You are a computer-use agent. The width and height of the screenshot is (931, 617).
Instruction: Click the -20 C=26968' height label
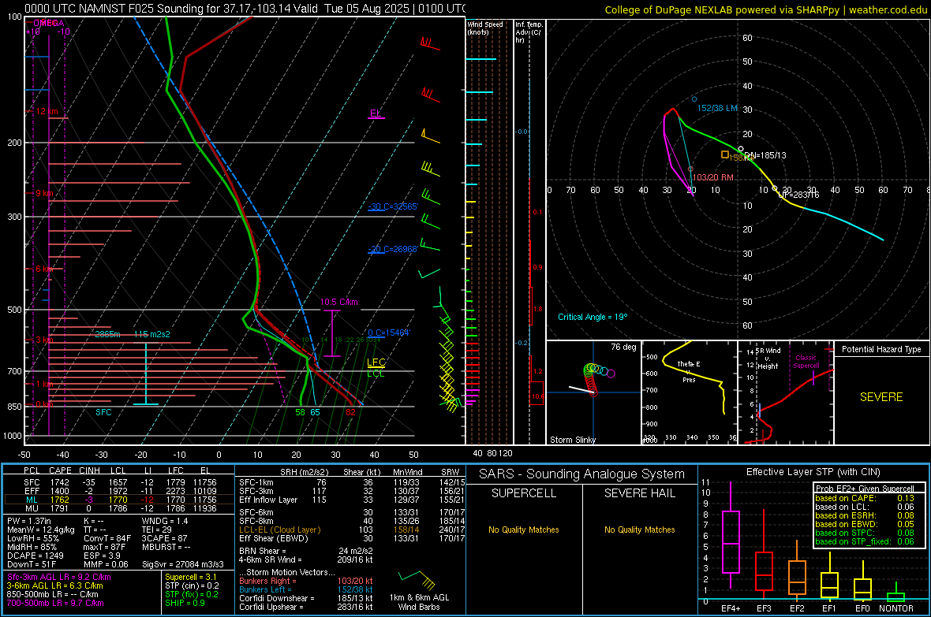(392, 249)
